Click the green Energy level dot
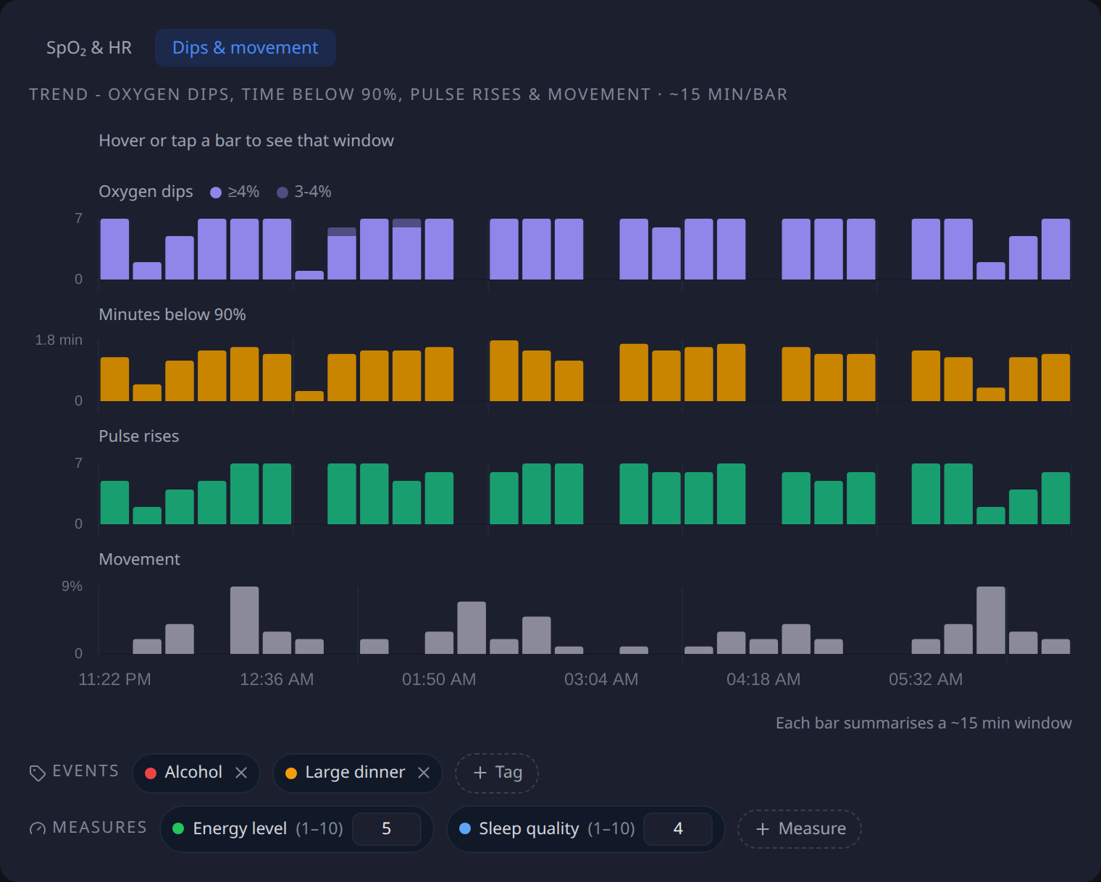This screenshot has width=1101, height=882. (x=178, y=828)
